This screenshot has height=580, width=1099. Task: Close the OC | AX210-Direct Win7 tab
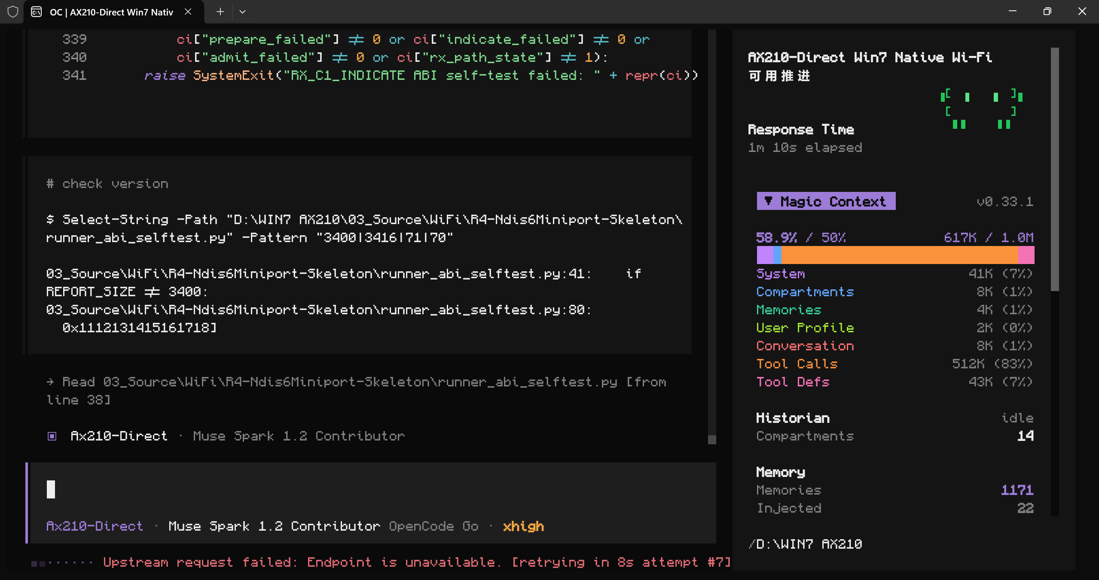pos(188,12)
